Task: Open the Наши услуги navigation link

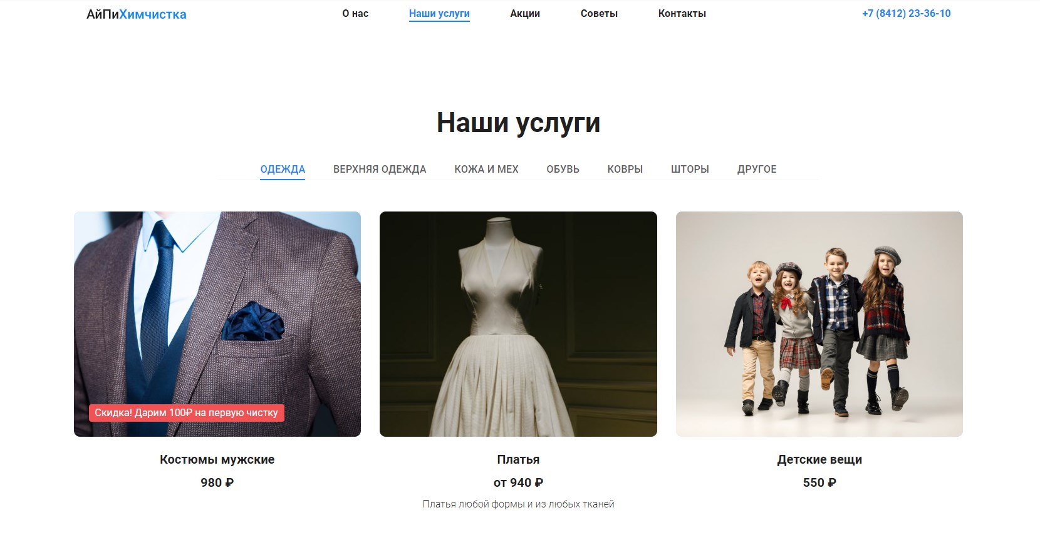Action: [x=439, y=13]
